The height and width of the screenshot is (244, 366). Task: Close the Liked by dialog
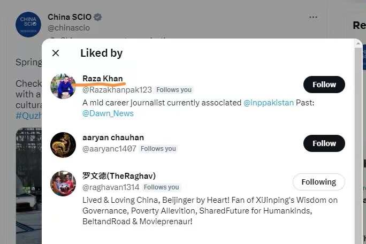point(56,53)
